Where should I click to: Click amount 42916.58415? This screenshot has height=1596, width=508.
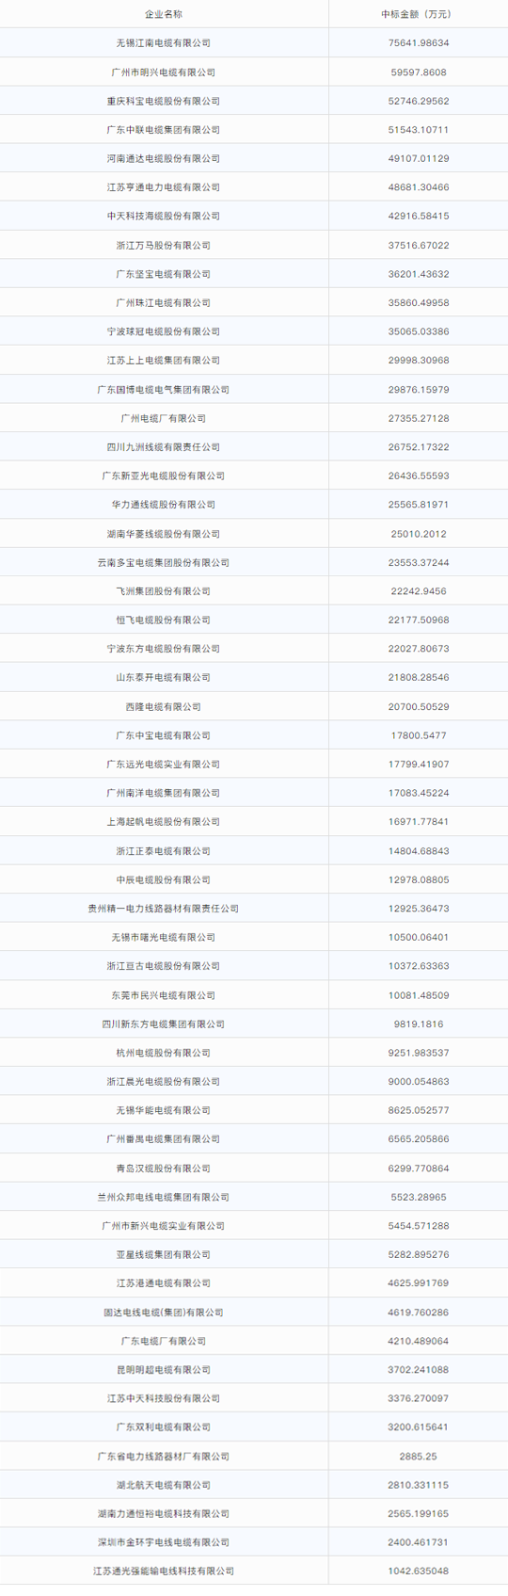419,216
